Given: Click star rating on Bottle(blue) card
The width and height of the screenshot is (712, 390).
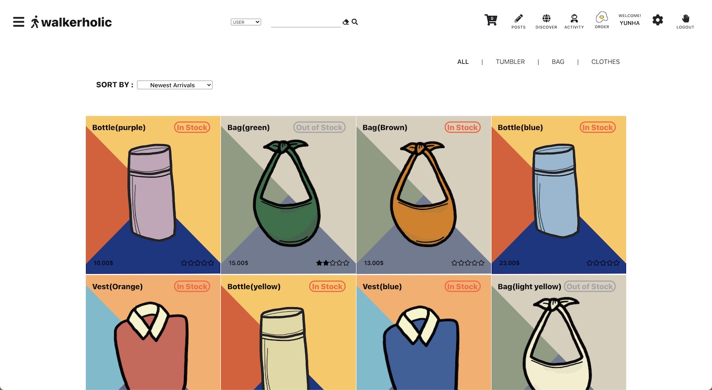Looking at the screenshot, I should tap(603, 263).
